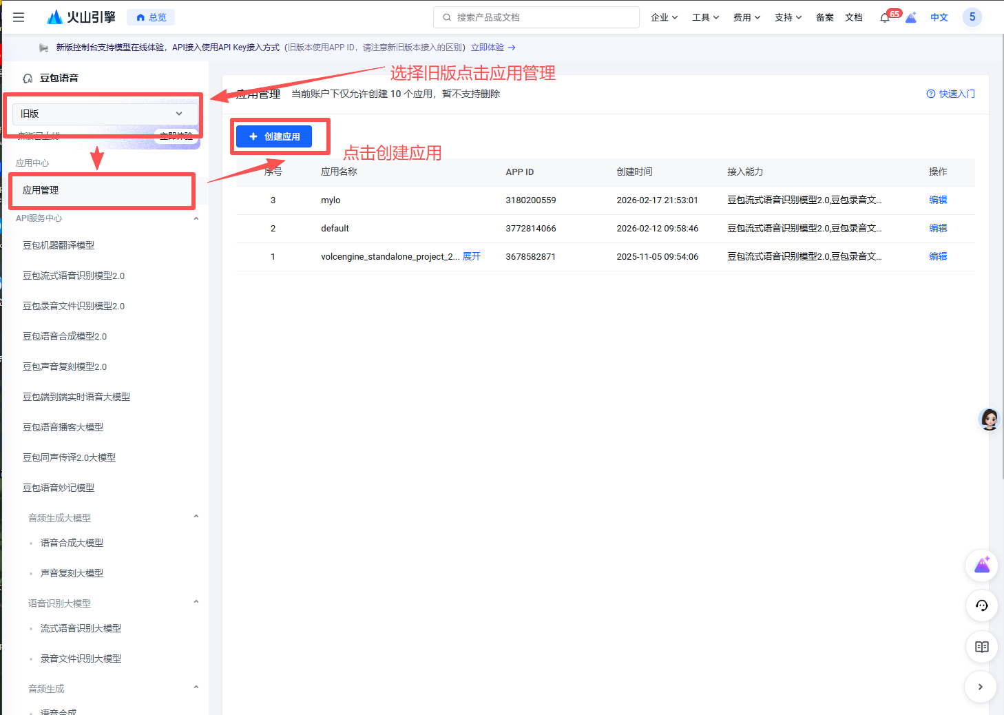The width and height of the screenshot is (1004, 715).
Task: Open 豆包录音文件识别模型2.0
Action: [74, 306]
